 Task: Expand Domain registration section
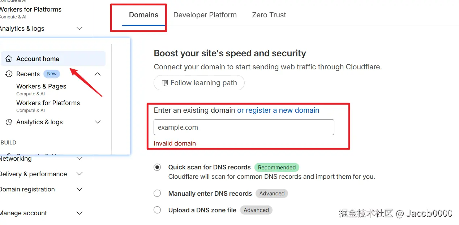[x=80, y=189]
